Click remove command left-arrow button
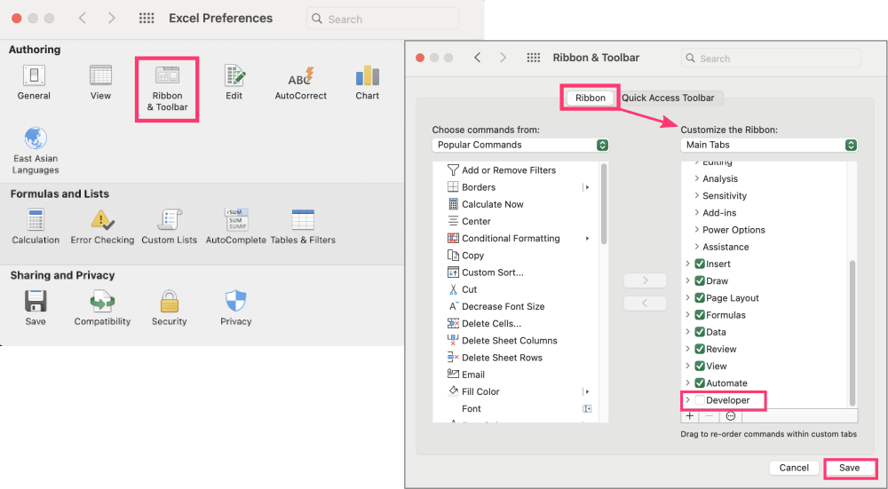The width and height of the screenshot is (888, 489). tap(645, 303)
